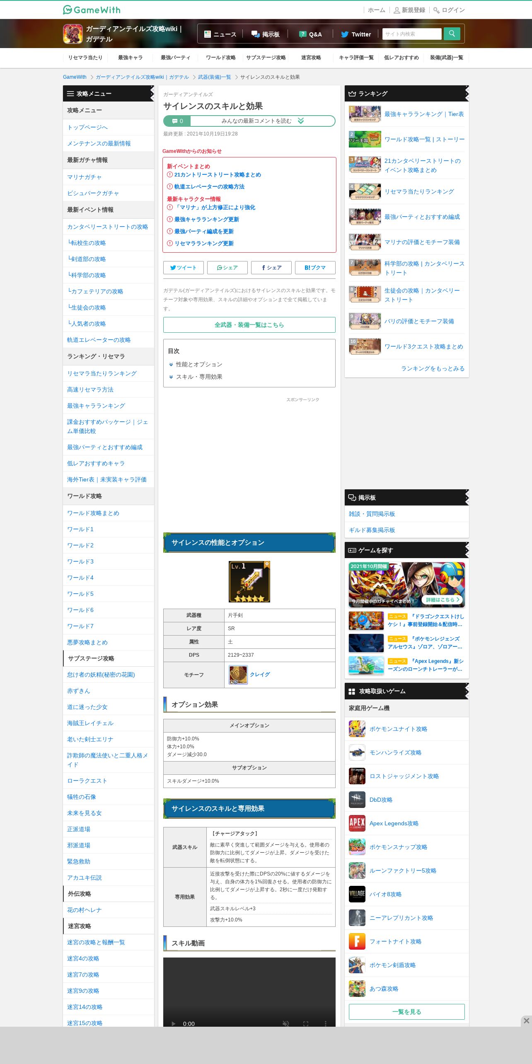Open 21カントリーストリート攻略まとめ notice

point(218,175)
